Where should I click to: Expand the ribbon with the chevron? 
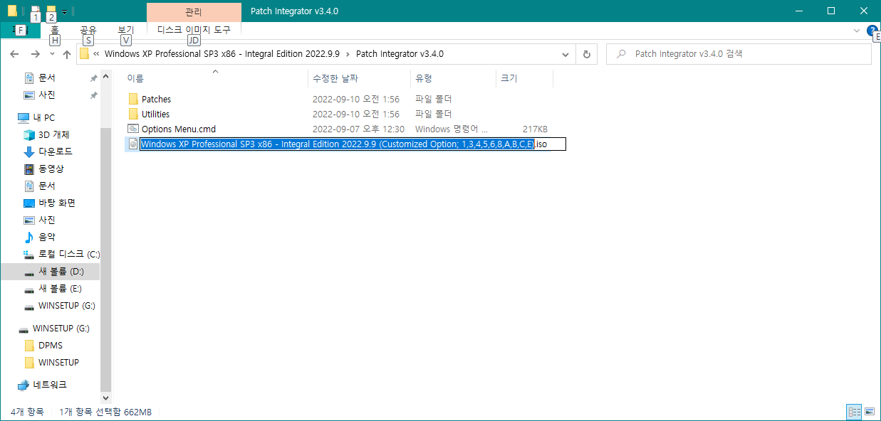pyautogui.click(x=857, y=31)
